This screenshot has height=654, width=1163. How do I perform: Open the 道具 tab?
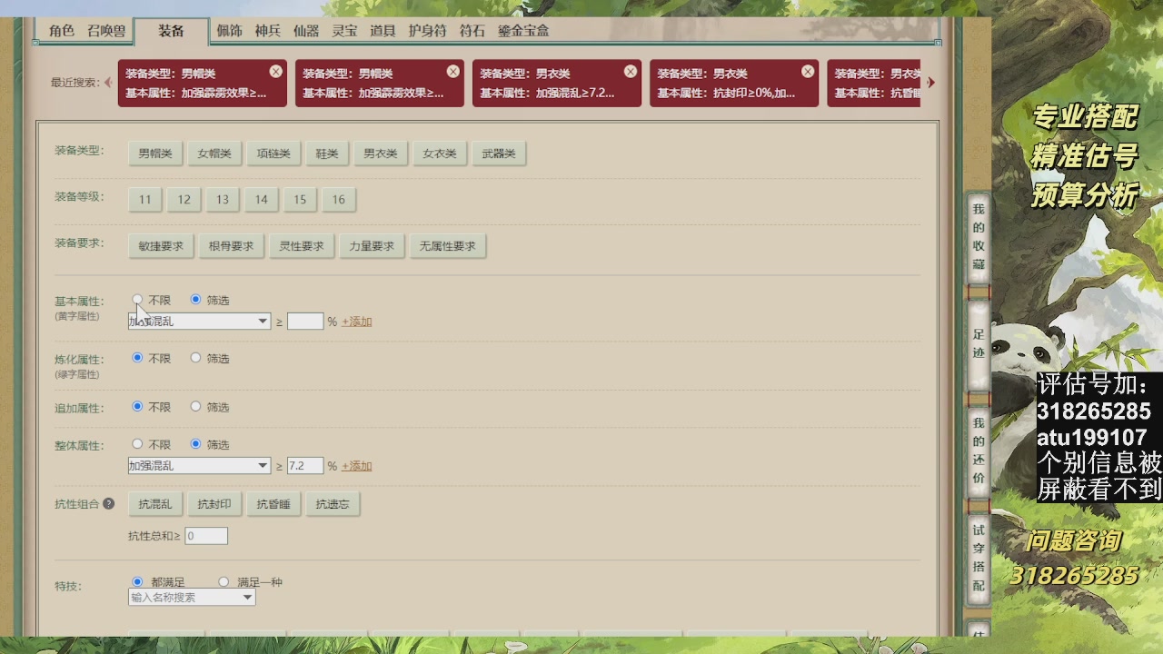click(383, 31)
